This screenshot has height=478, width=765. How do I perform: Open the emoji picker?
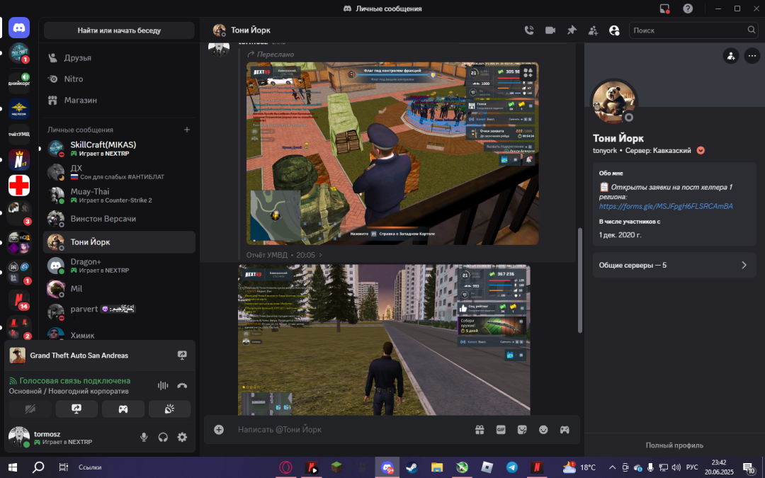coord(543,429)
